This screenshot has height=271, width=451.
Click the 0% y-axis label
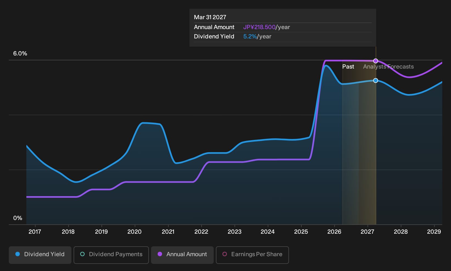(x=18, y=218)
